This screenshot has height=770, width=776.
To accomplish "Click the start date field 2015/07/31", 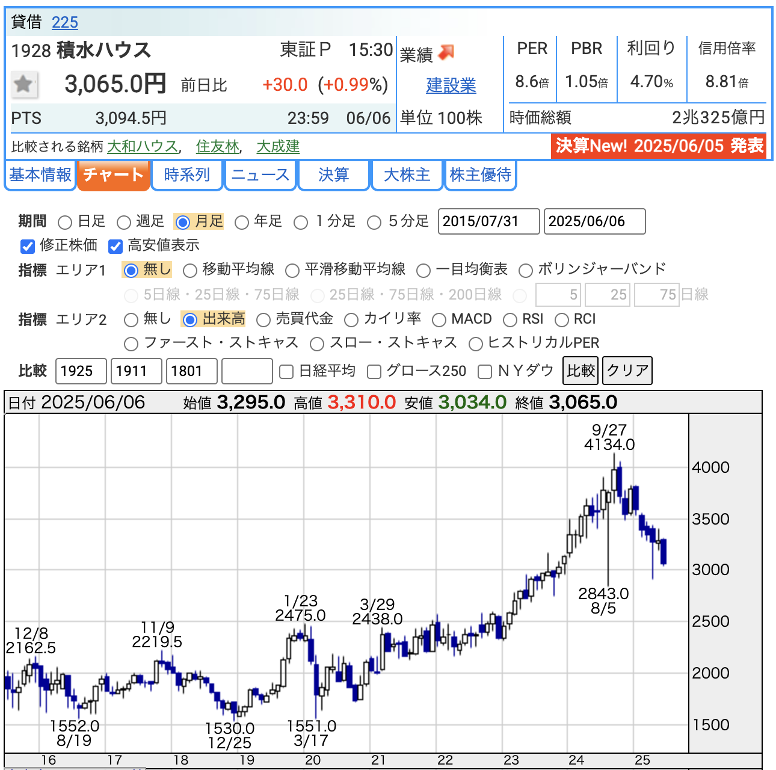I will tap(489, 221).
